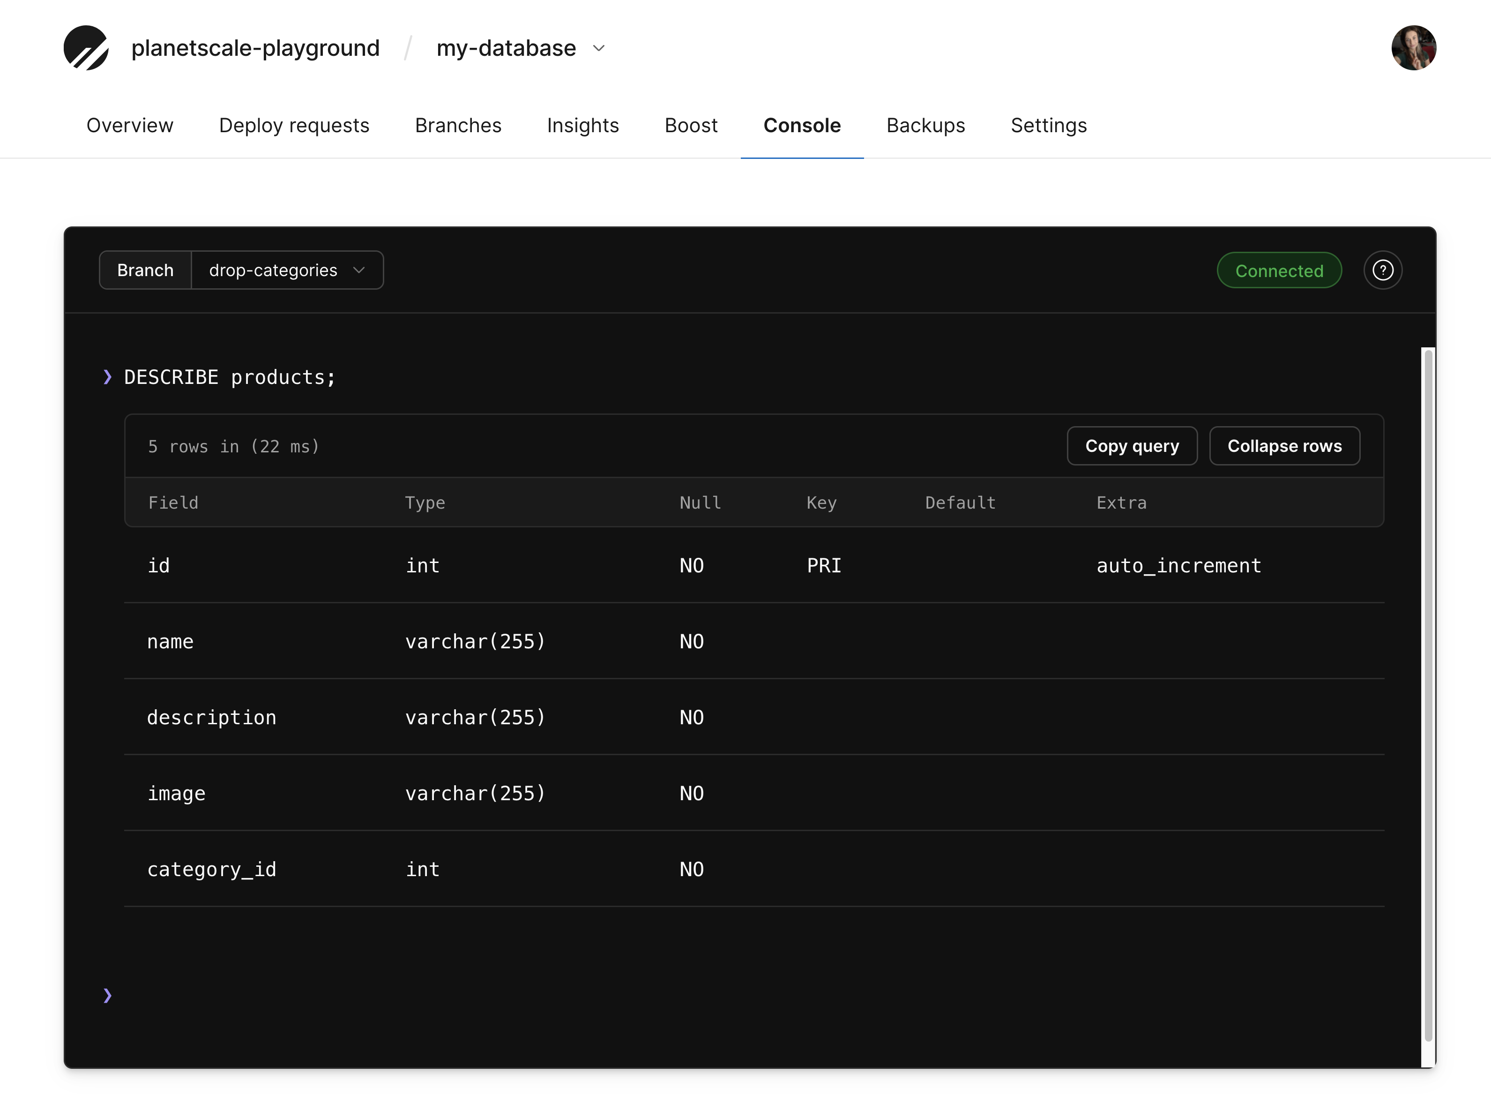1491x1111 pixels.
Task: Open the Backups tab
Action: pyautogui.click(x=925, y=125)
